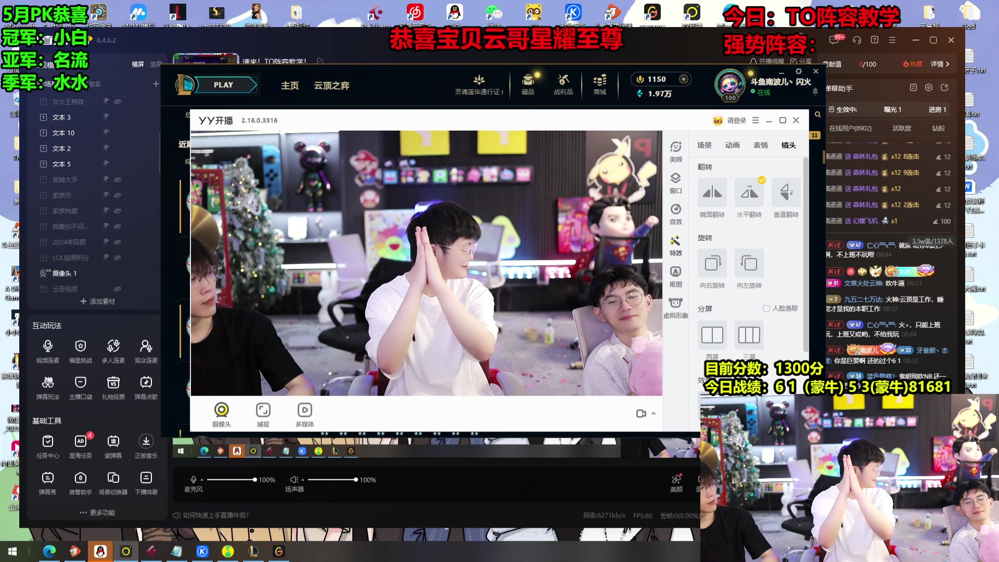Open the 藏品 collection in League client
The width and height of the screenshot is (999, 562).
coord(528,85)
